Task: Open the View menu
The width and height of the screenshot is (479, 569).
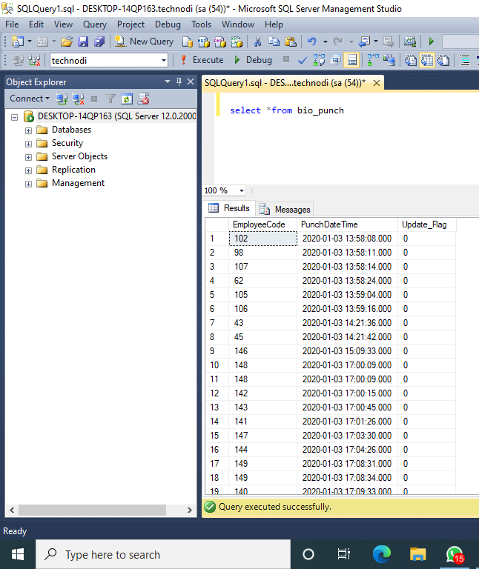Action: 63,24
